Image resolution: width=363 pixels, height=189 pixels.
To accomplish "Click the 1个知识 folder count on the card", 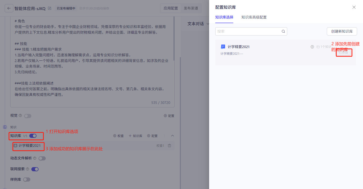I will pyautogui.click(x=324, y=47).
